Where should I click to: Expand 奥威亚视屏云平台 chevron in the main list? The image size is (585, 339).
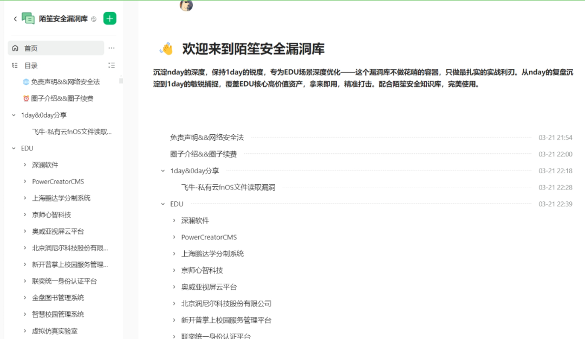(x=174, y=287)
